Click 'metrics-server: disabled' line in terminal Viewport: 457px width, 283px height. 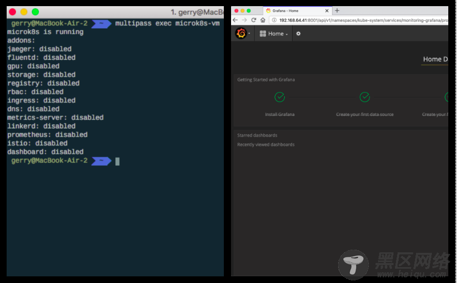pyautogui.click(x=55, y=118)
